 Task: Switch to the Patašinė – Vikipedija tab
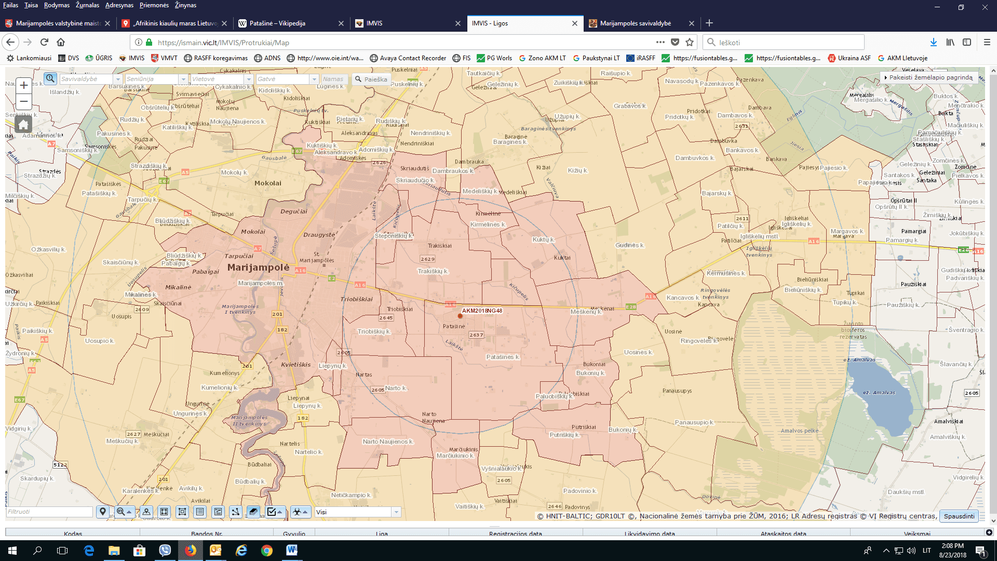(291, 23)
